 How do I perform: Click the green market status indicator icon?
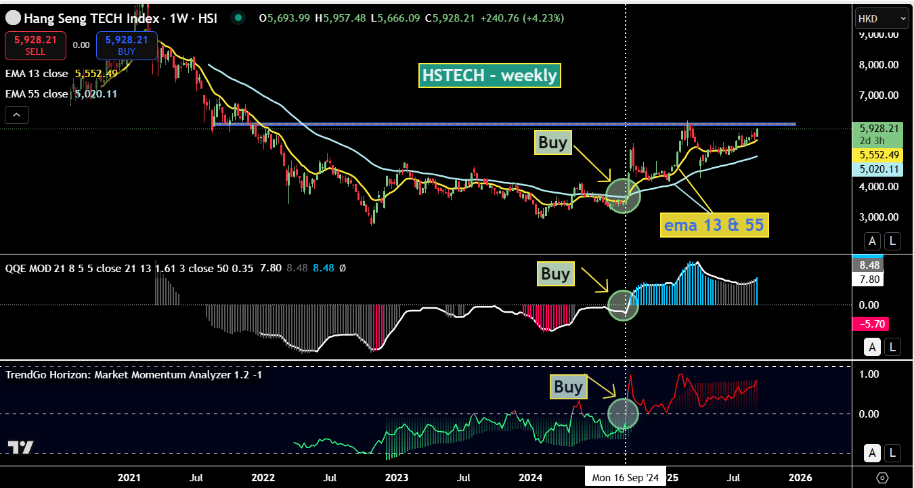(238, 18)
